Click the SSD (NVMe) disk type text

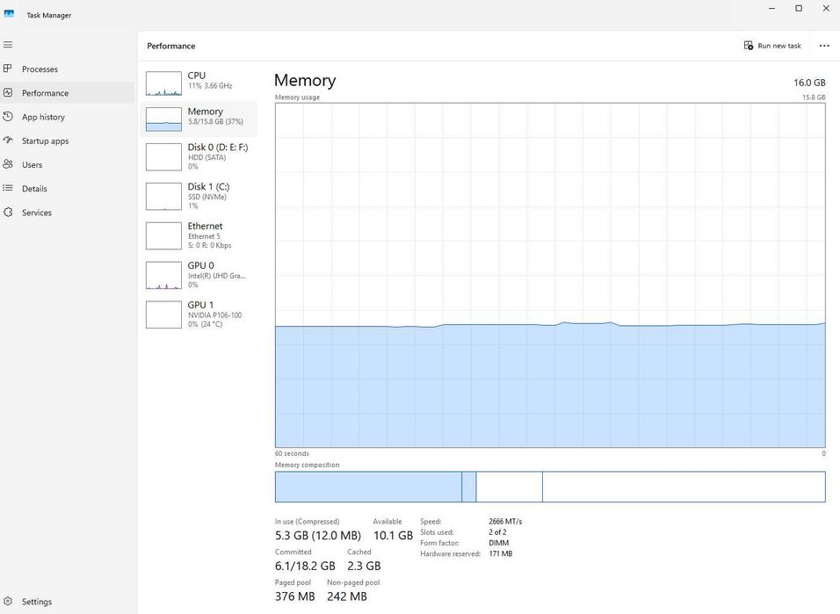click(207, 197)
